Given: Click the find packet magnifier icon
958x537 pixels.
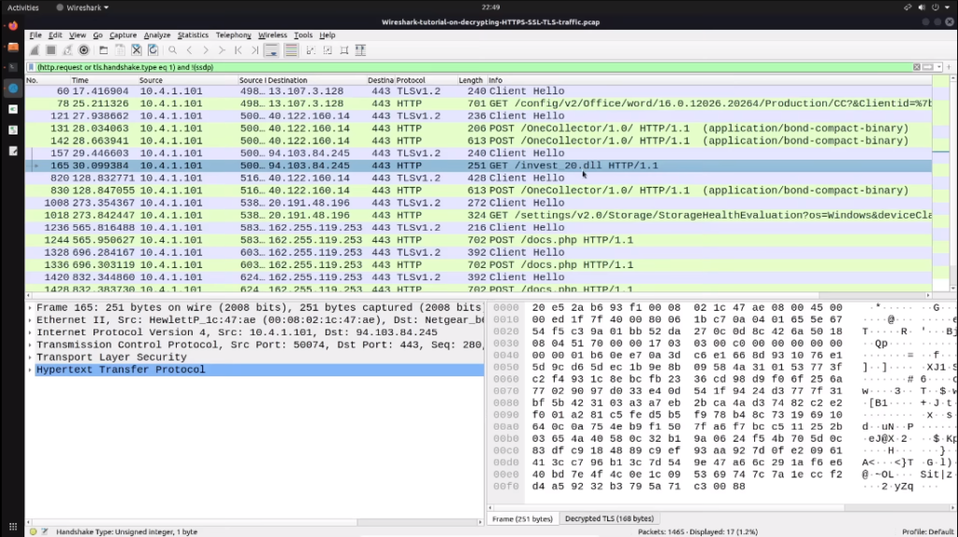Looking at the screenshot, I should point(173,49).
